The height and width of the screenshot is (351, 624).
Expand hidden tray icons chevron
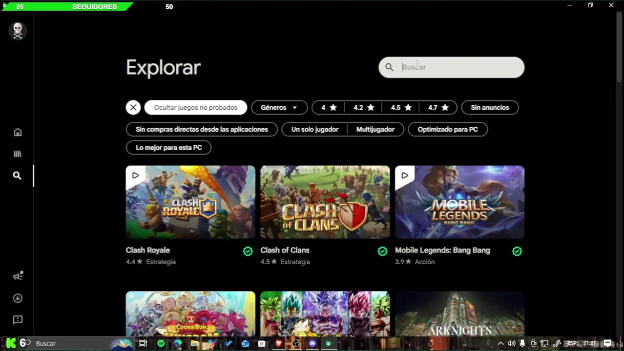(500, 344)
